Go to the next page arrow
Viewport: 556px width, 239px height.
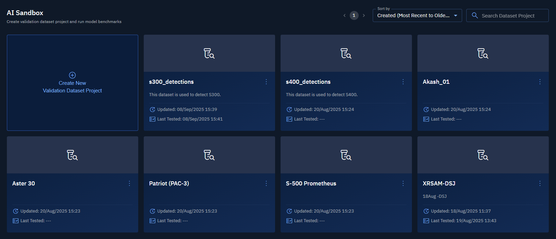tap(364, 15)
